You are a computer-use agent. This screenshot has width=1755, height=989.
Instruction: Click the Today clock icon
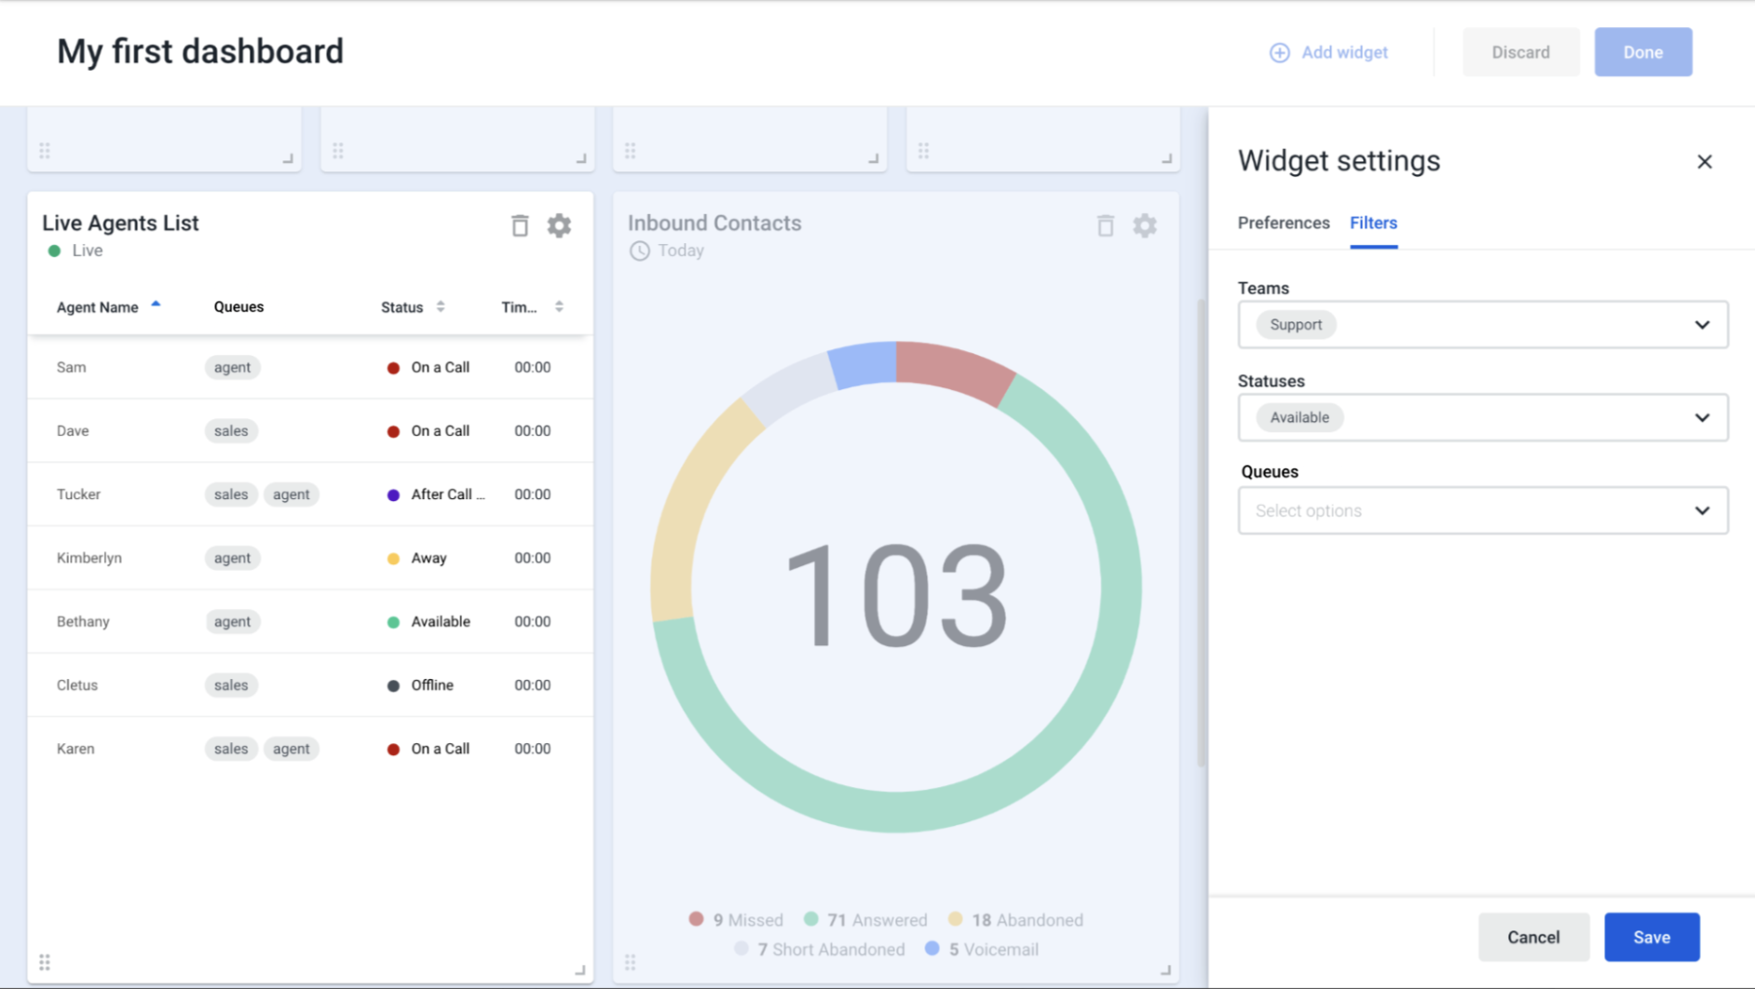[x=639, y=251]
